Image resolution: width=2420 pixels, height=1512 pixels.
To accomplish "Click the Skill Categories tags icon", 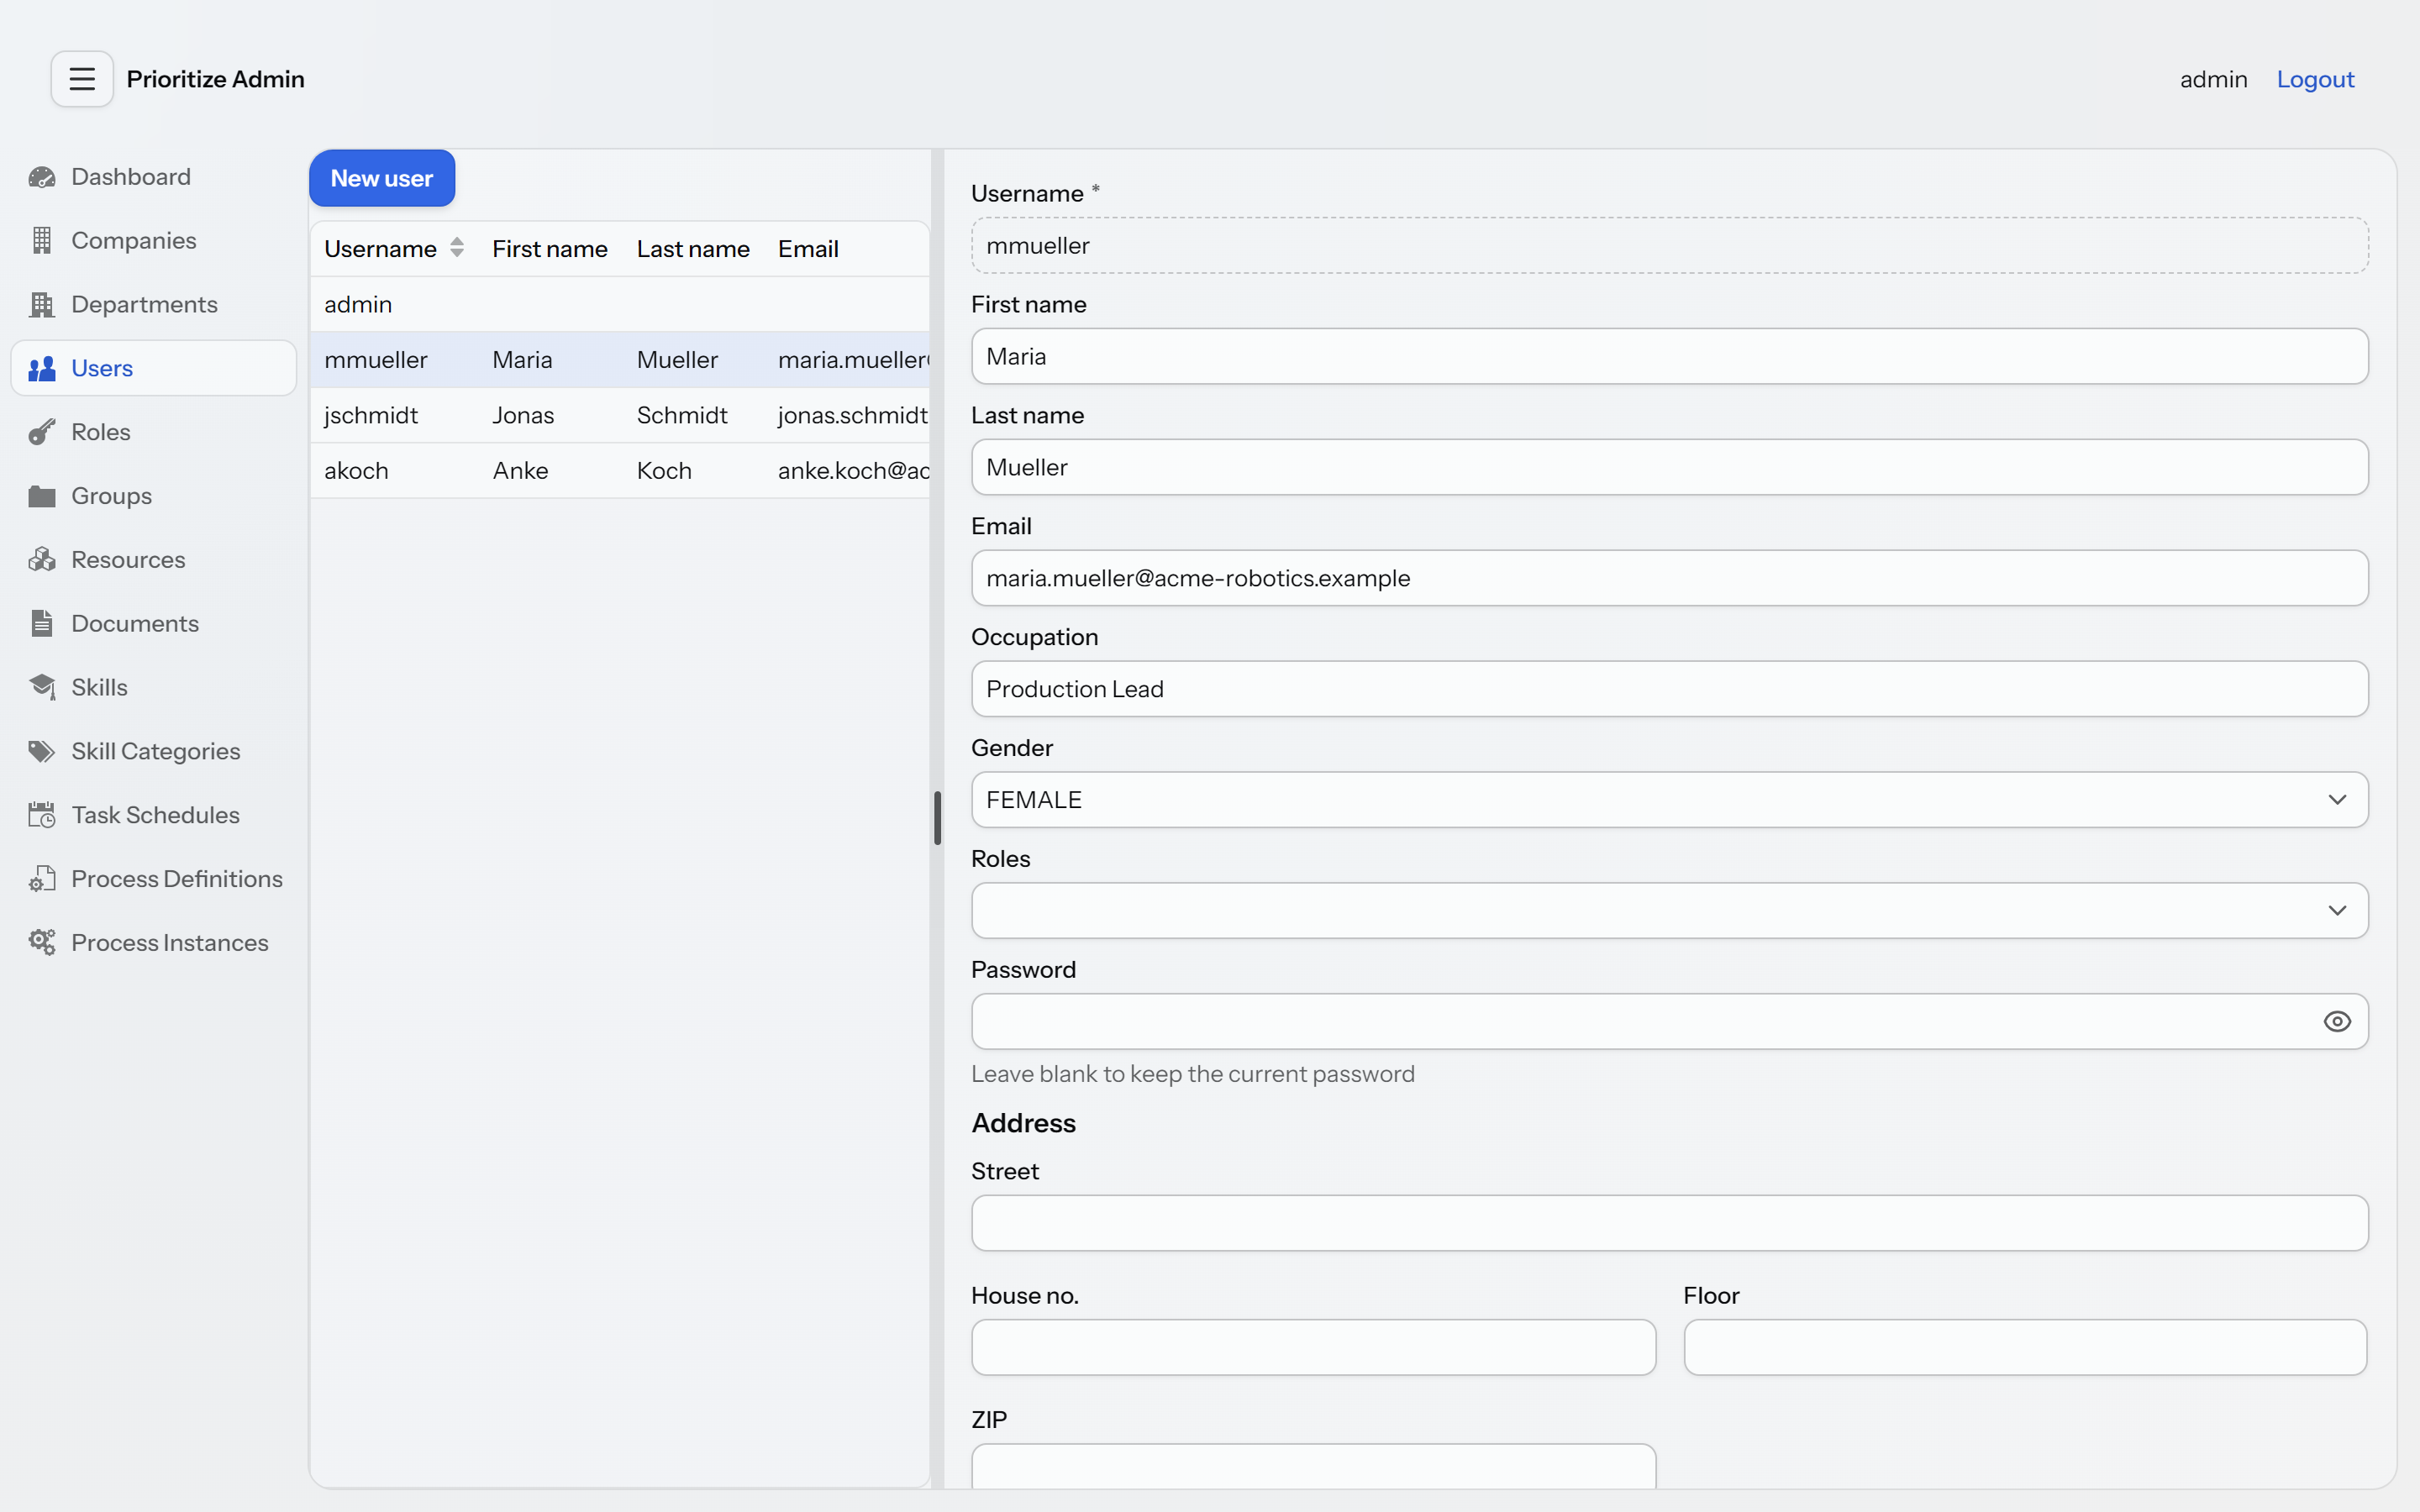I will click(42, 751).
